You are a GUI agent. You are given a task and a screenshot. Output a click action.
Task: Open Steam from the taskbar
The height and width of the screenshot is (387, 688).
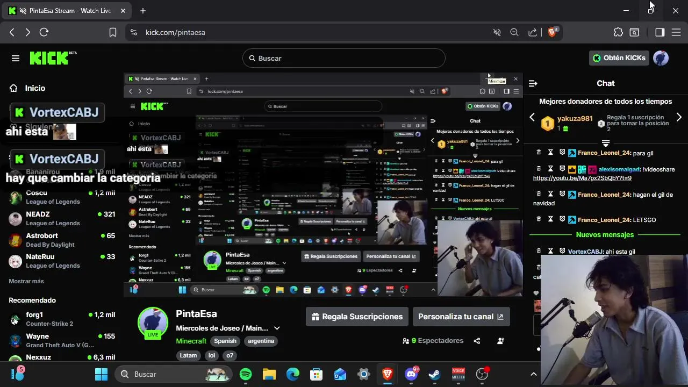[435, 374]
